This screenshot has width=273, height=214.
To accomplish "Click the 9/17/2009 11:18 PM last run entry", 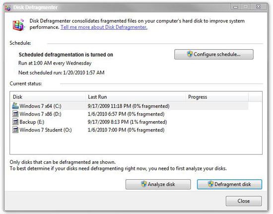I will click(x=129, y=106).
